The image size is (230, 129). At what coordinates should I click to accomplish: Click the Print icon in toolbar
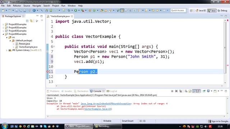25,10
